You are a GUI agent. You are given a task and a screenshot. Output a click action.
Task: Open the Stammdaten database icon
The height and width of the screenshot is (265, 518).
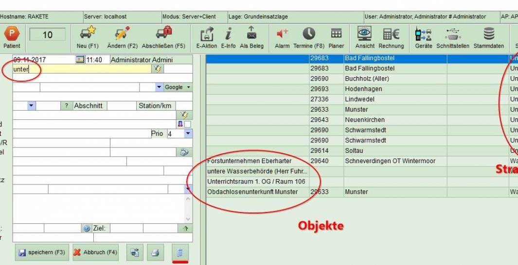point(489,34)
